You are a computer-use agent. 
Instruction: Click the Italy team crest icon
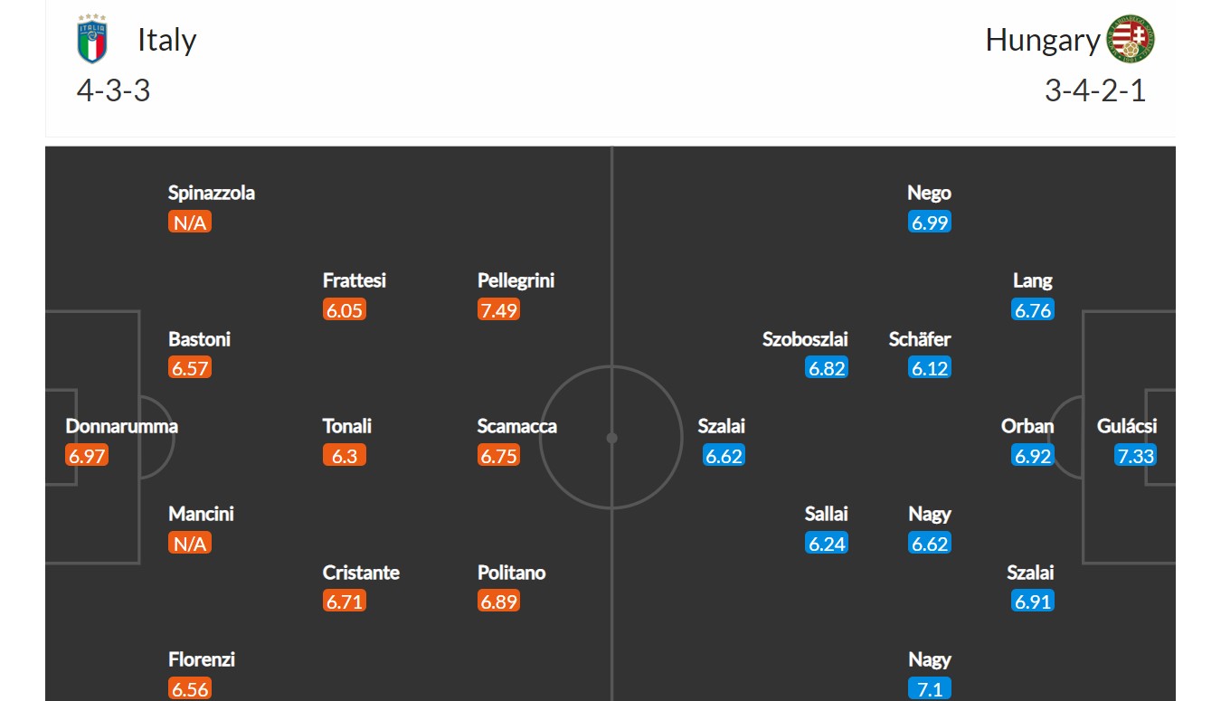pos(92,40)
